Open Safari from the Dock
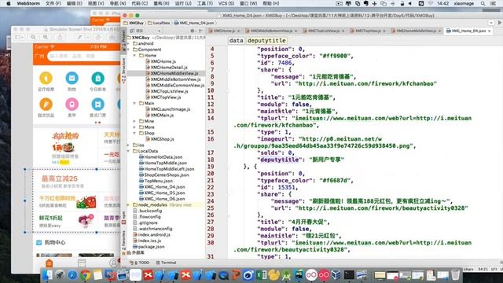503x283 pixels. coord(72,275)
